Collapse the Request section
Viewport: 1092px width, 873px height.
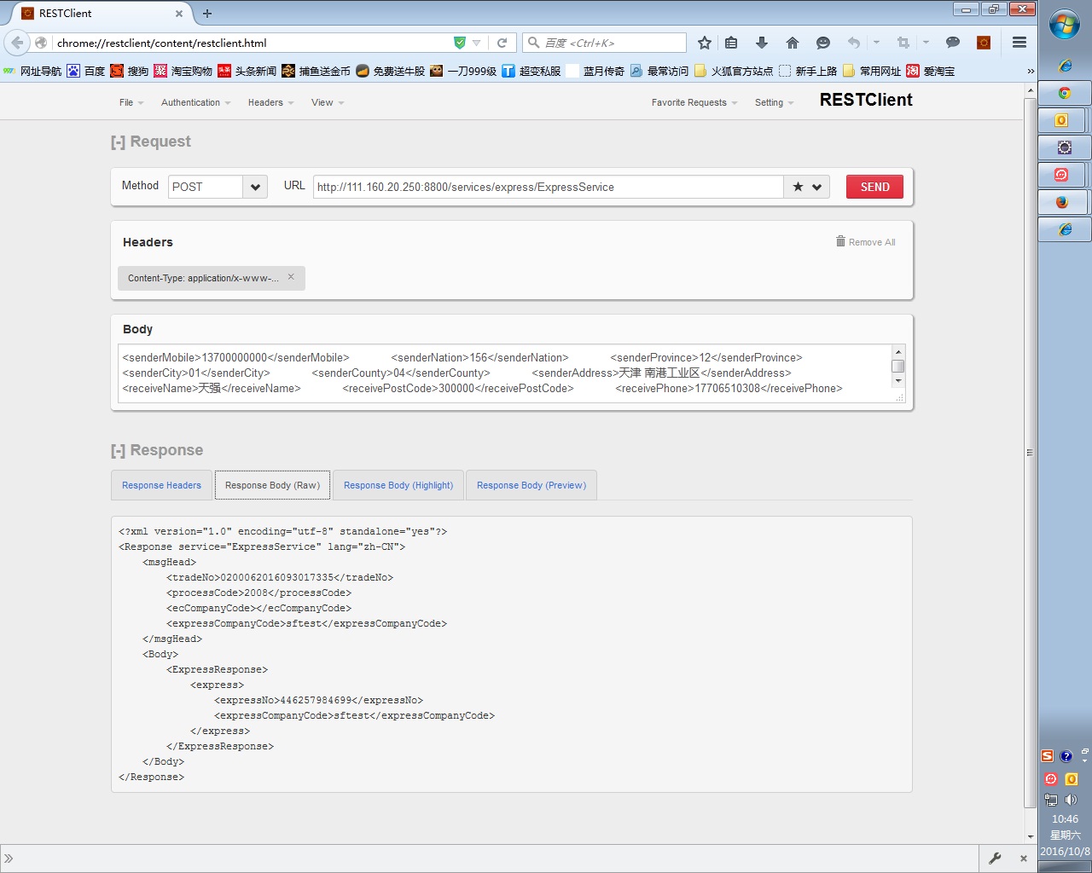(x=118, y=142)
